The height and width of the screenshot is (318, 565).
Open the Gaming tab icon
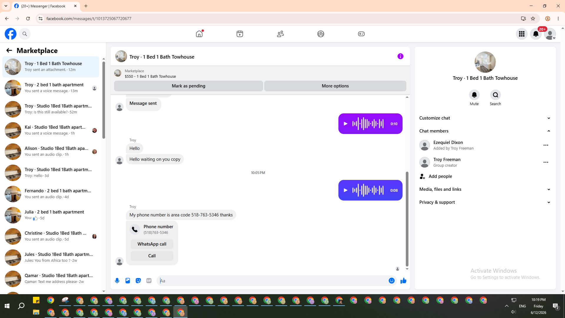361,34
